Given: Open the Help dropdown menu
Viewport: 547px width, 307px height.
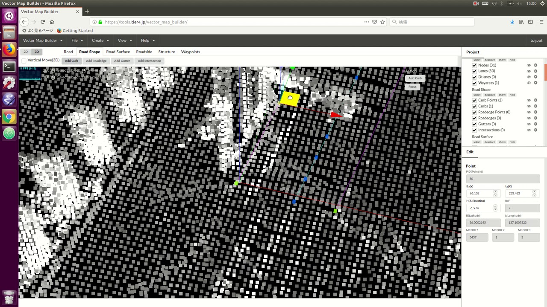Looking at the screenshot, I should [148, 41].
